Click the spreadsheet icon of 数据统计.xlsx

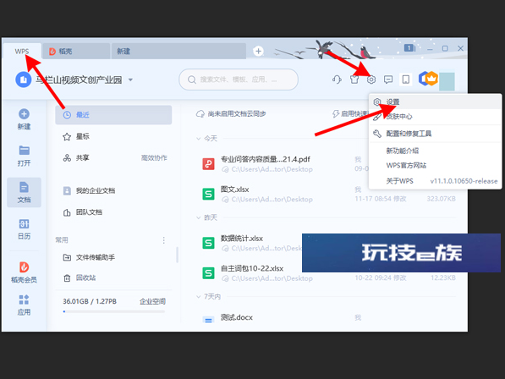(x=208, y=243)
